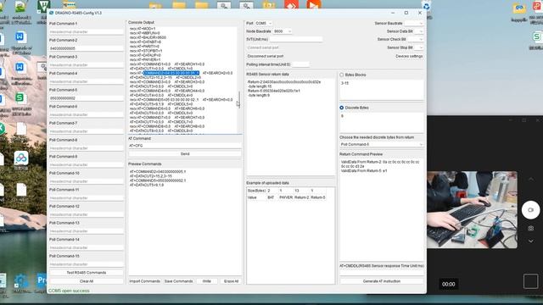Click the Erase All button
The width and height of the screenshot is (543, 305).
click(231, 281)
